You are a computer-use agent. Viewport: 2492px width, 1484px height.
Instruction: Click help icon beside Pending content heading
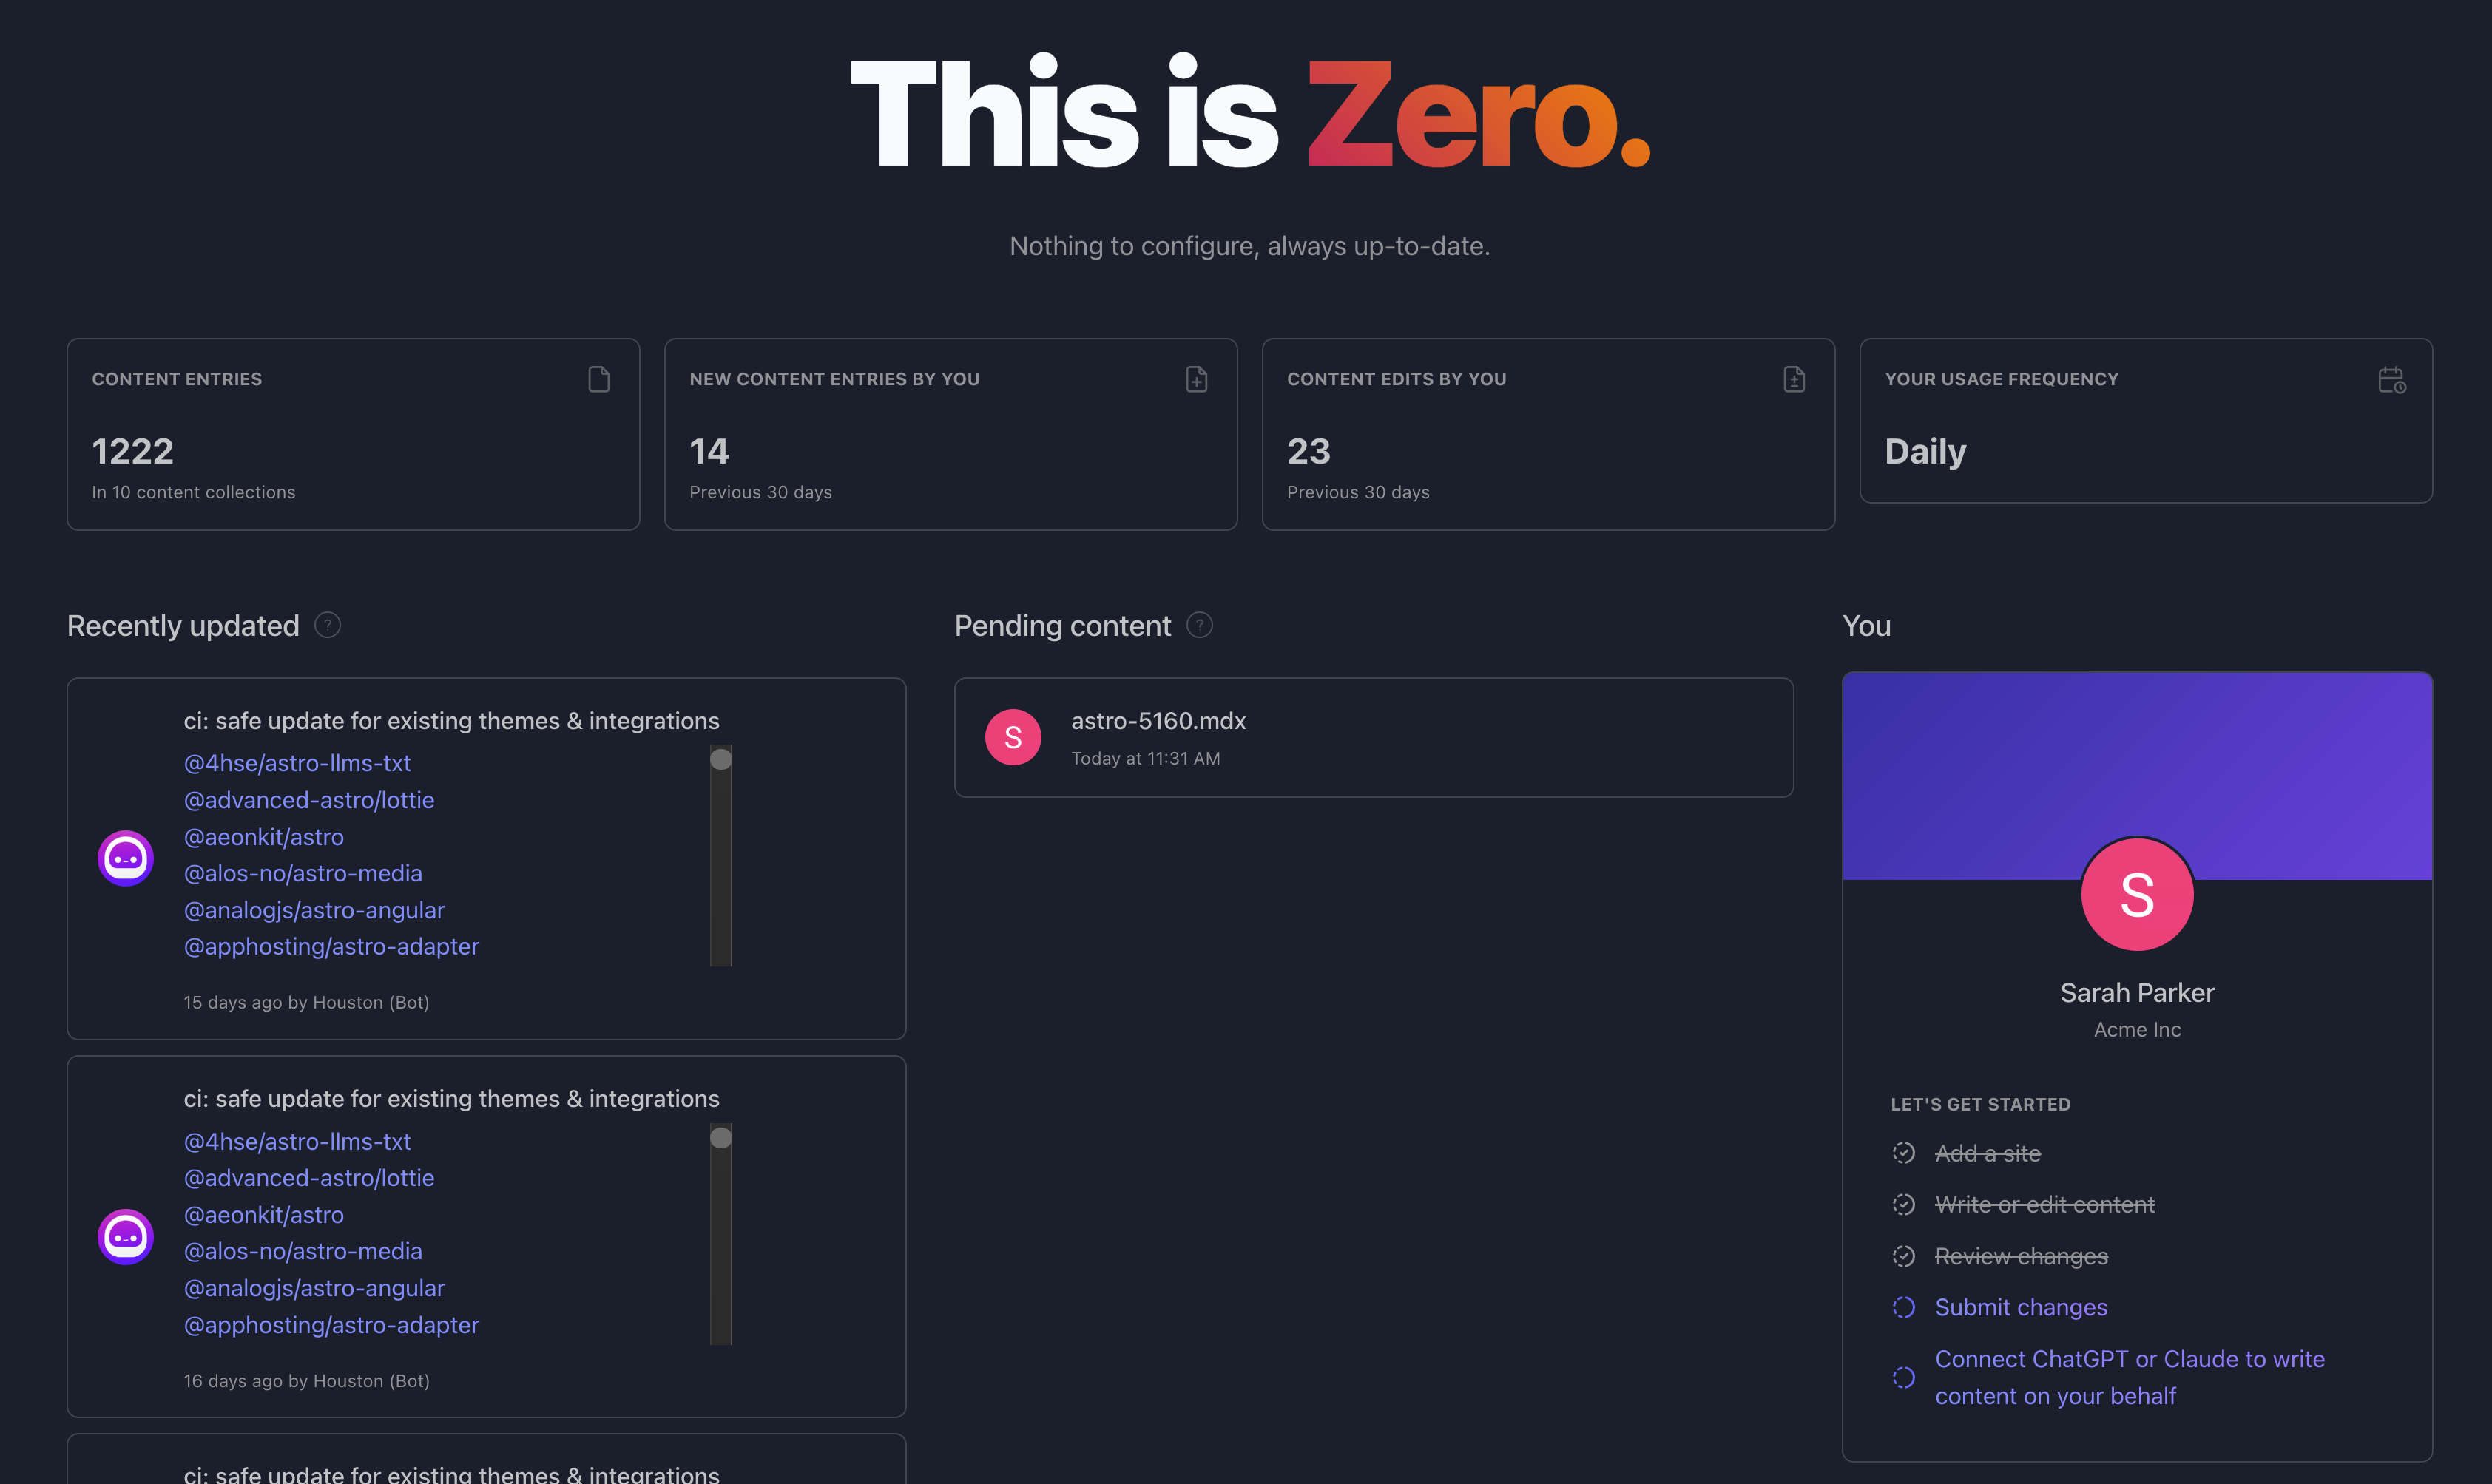(1200, 625)
